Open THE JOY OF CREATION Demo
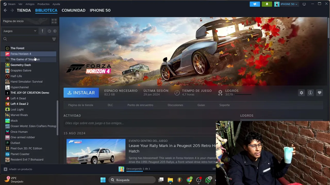Screen dimensions: 330x185 pyautogui.click(x=28, y=93)
